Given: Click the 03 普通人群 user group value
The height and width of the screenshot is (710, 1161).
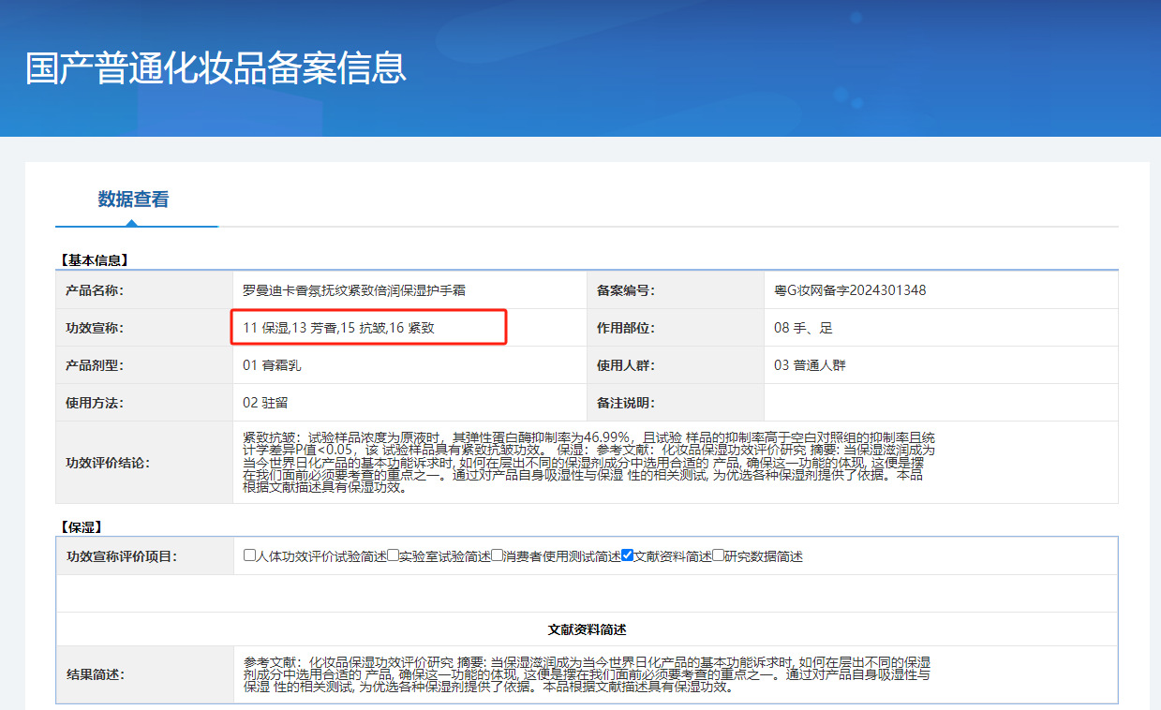Looking at the screenshot, I should click(x=810, y=365).
